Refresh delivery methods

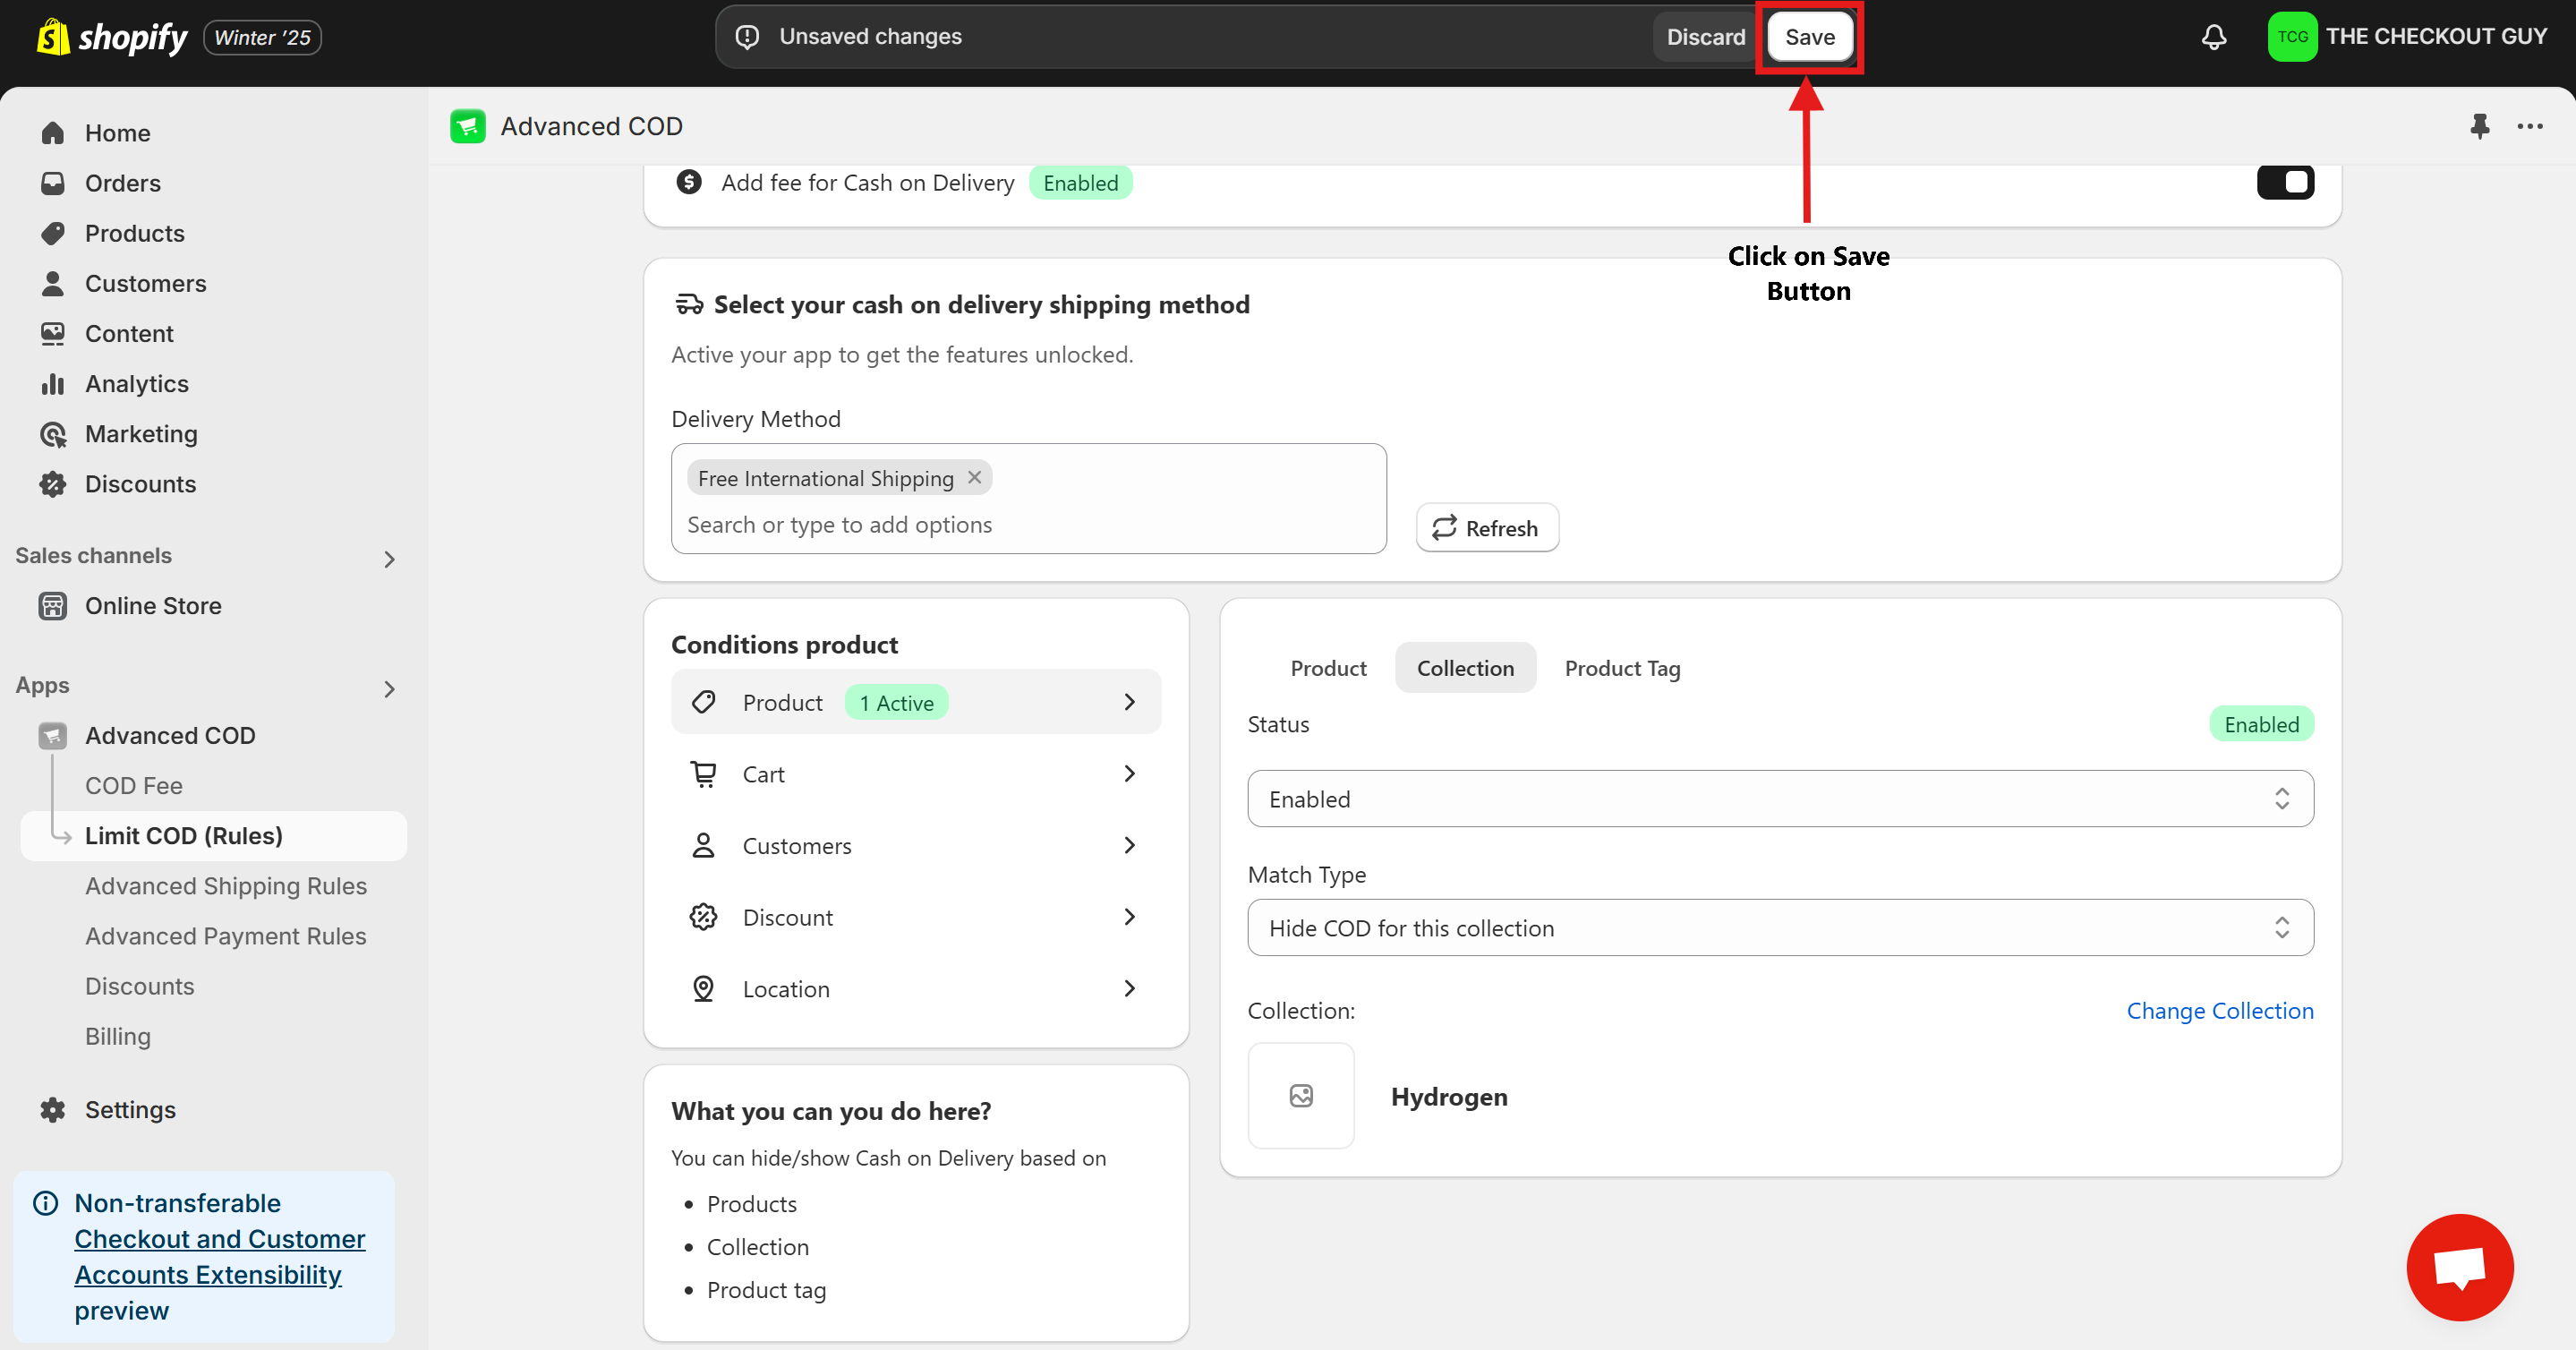coord(1487,528)
